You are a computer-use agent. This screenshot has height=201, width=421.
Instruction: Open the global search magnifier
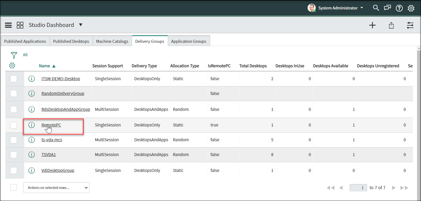376,8
